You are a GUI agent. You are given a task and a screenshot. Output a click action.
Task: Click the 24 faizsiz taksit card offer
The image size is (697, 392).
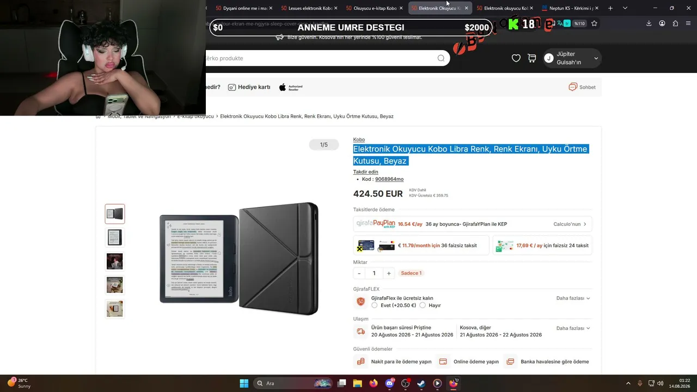coord(542,246)
